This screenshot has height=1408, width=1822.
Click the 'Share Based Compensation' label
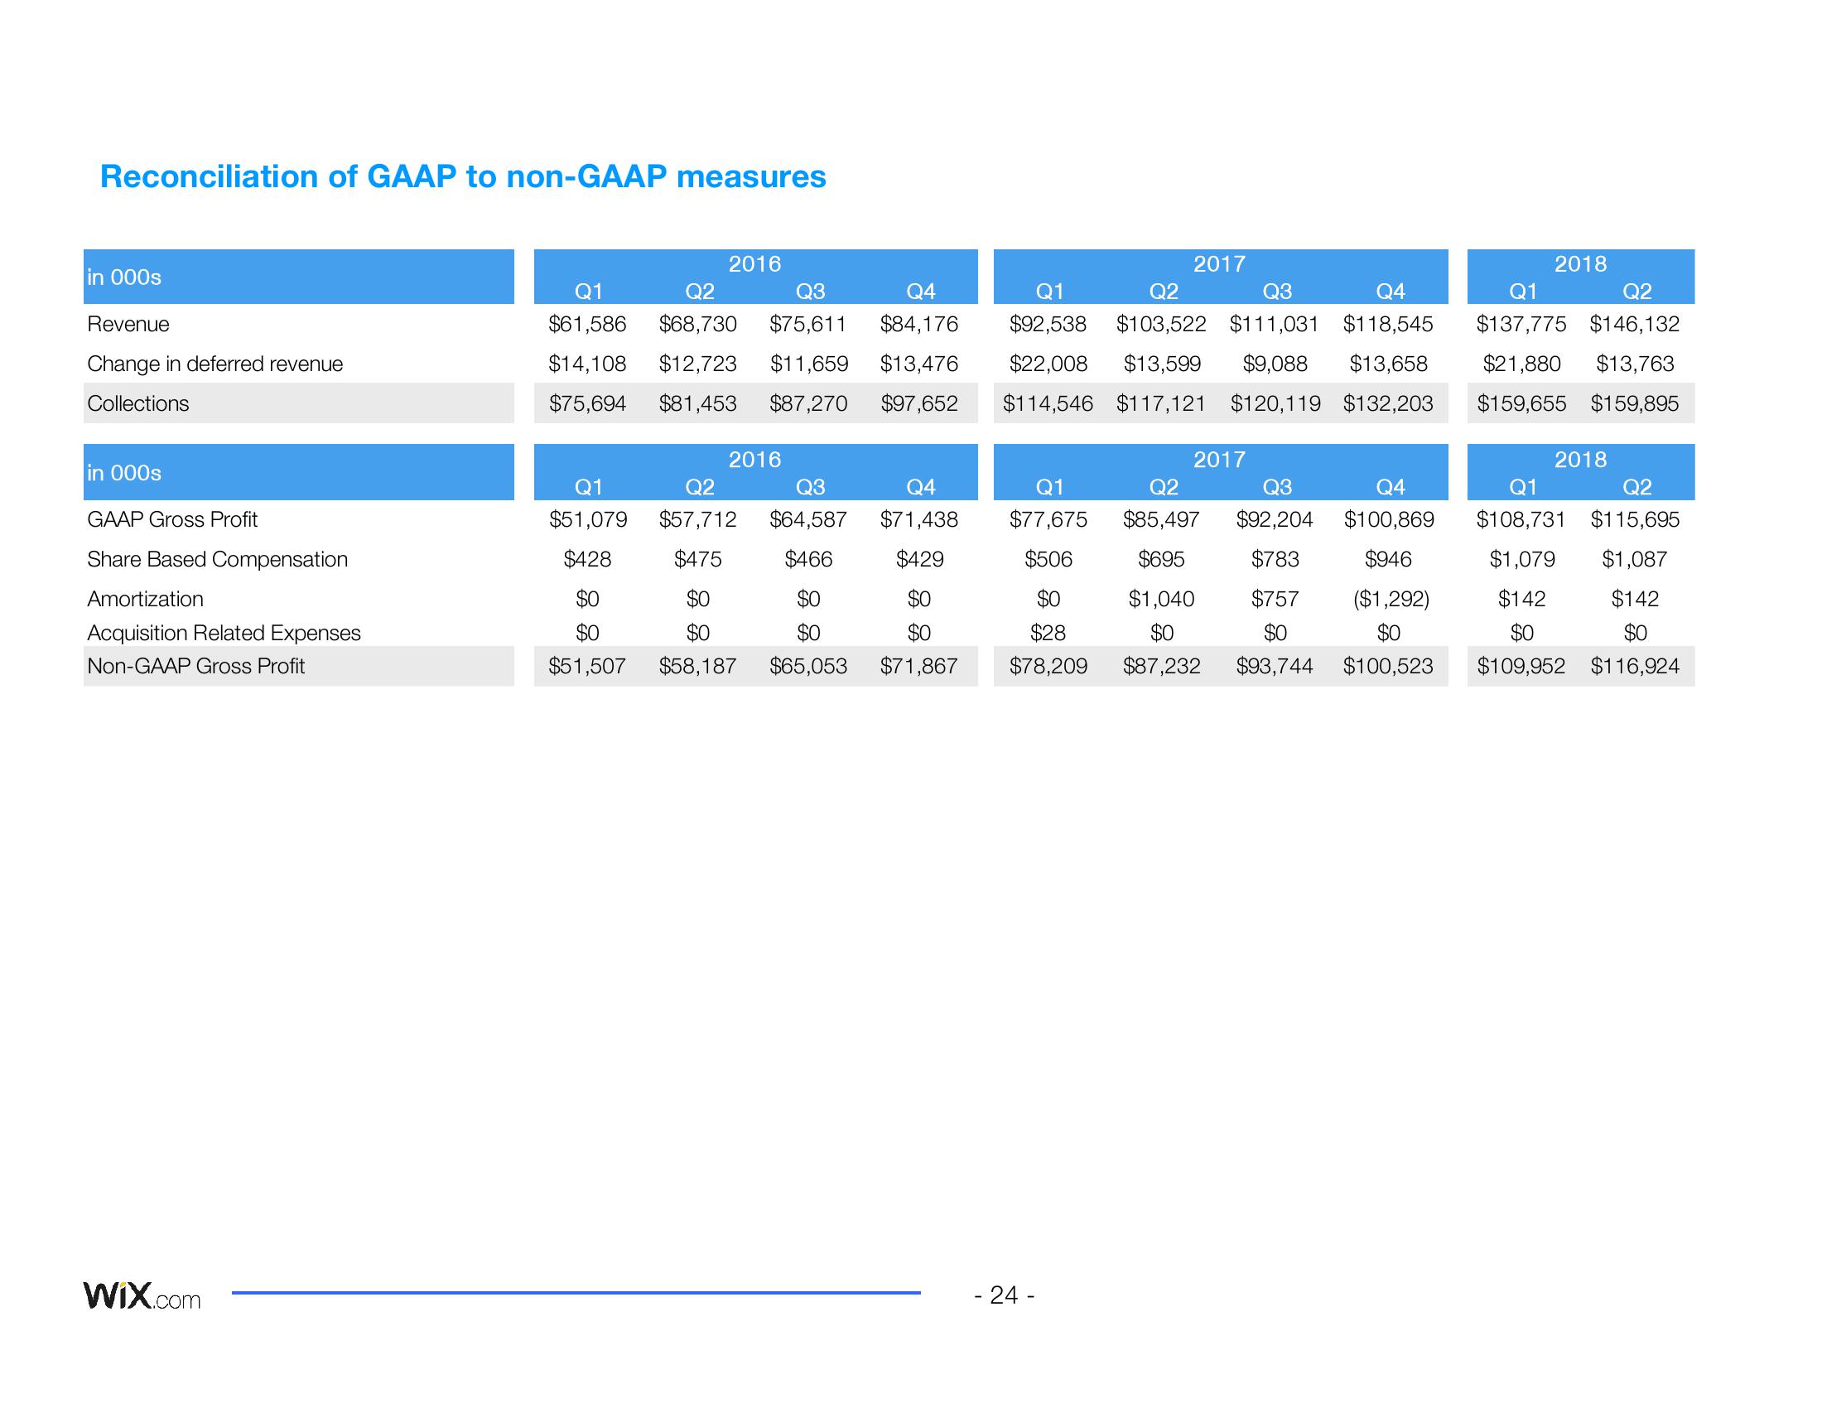coord(218,559)
